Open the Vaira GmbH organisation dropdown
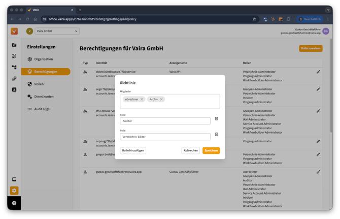 [56, 31]
